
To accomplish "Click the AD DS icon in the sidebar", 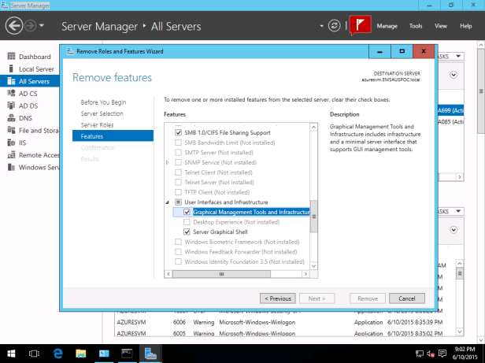I will [11, 106].
